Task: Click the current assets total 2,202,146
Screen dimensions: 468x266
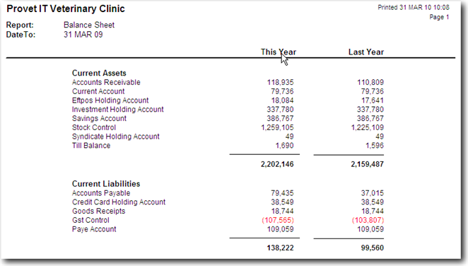Action: [277, 164]
